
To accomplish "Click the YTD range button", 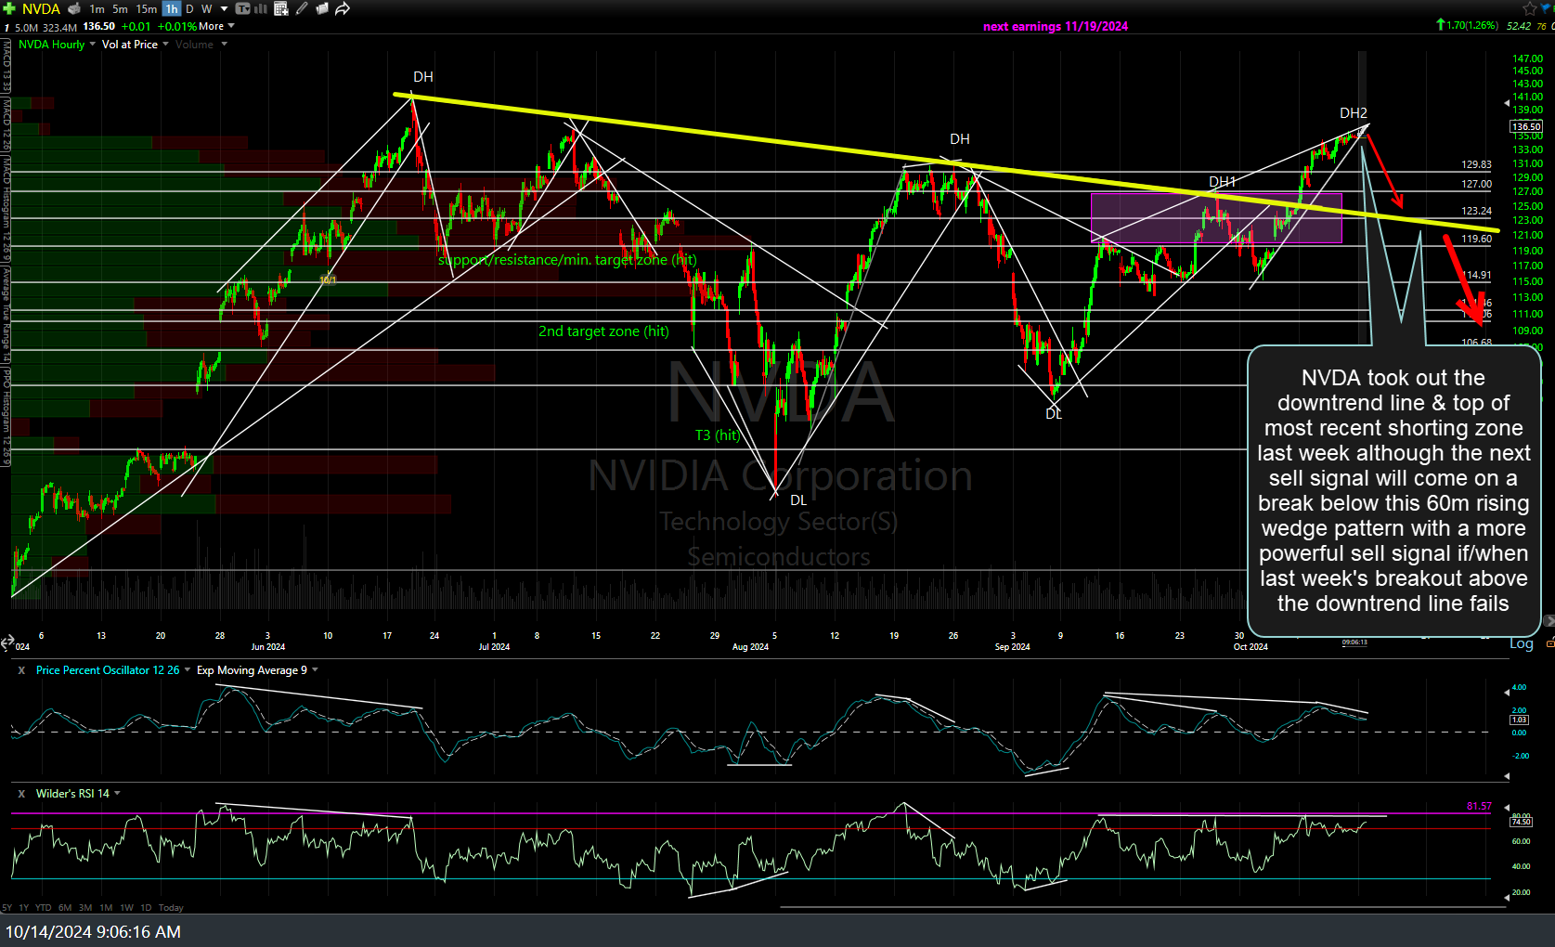I will tap(43, 907).
